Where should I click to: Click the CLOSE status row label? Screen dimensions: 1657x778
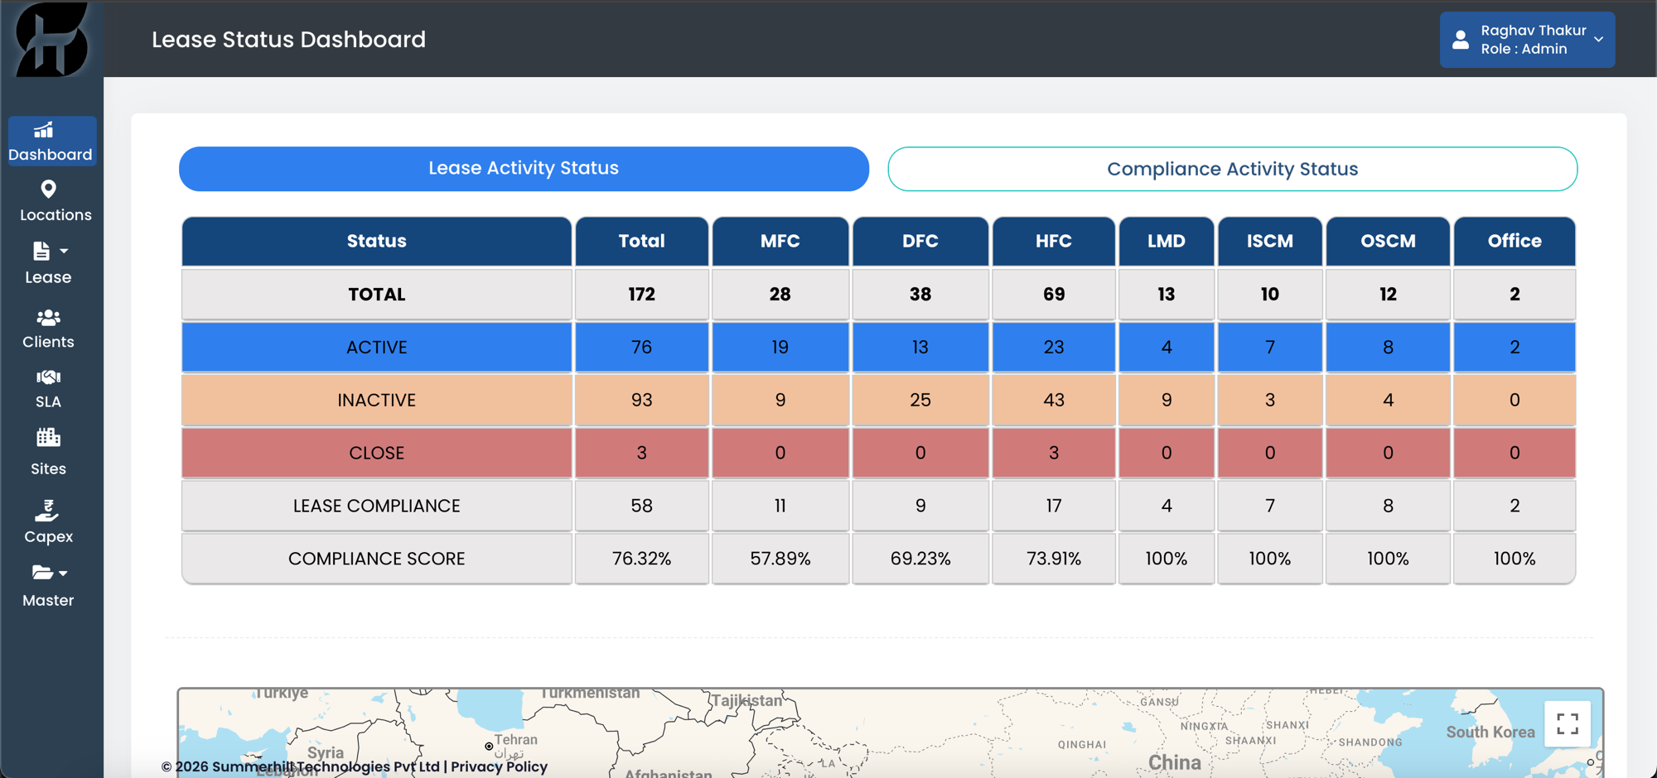tap(376, 453)
